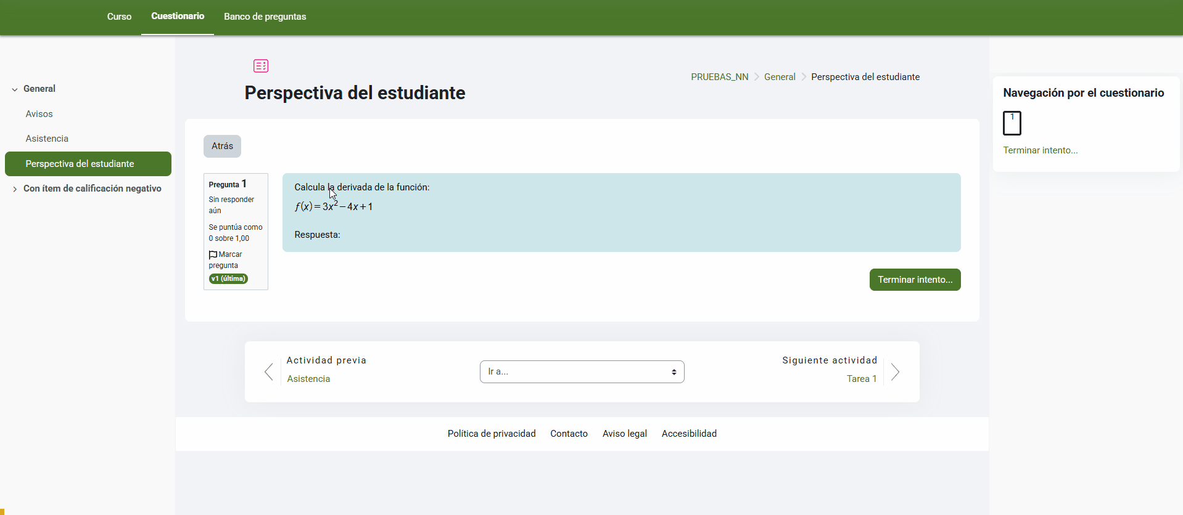This screenshot has height=515, width=1183.
Task: Click the quiz activity icon above title
Action: (261, 66)
